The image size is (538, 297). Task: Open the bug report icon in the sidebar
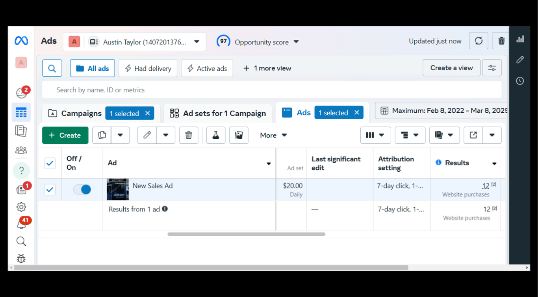21,258
